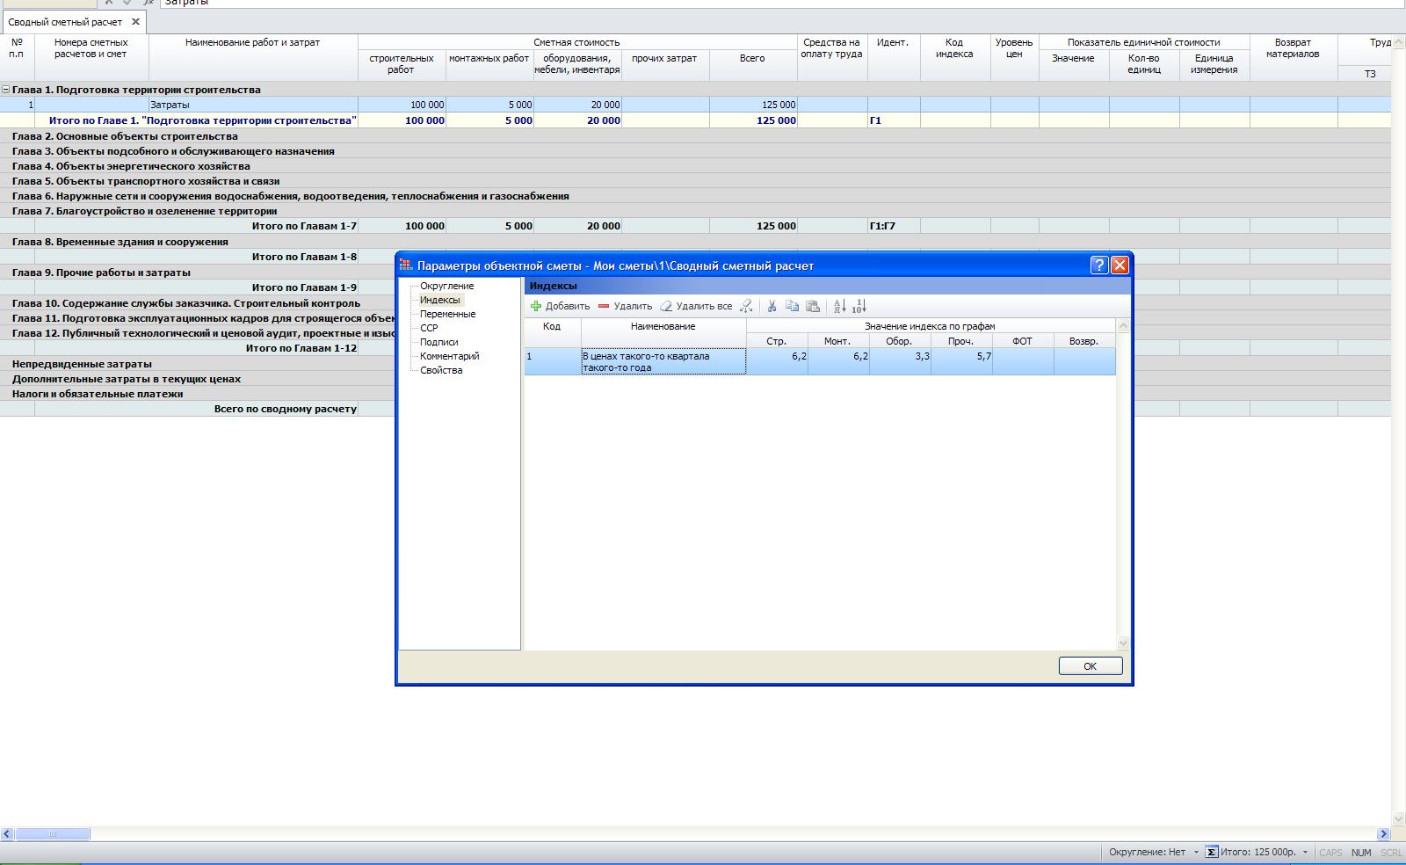1406x865 pixels.
Task: Open the dialog help question mark button
Action: pyautogui.click(x=1098, y=265)
